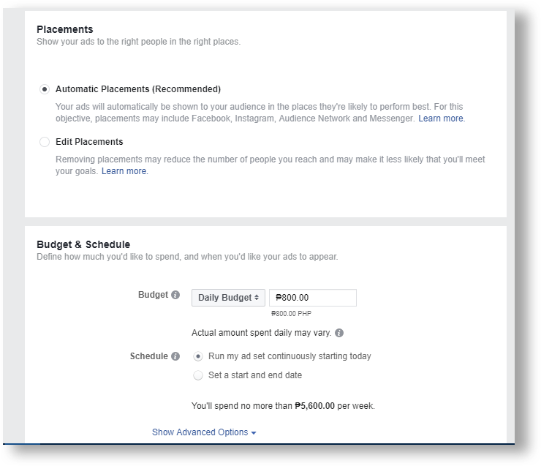Screen dimensions: 541x466
Task: Click the Budget & Schedule heading
Action: 83,244
